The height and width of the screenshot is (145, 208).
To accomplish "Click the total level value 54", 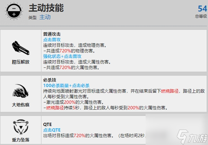I will pos(202,9).
